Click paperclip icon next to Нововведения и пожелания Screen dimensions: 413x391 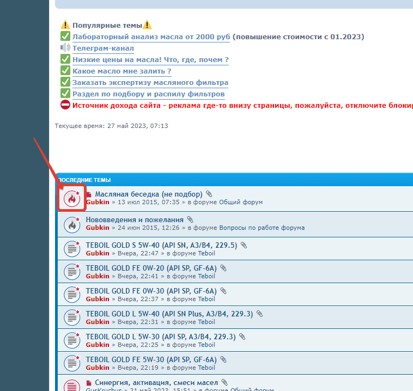pyautogui.click(x=190, y=219)
